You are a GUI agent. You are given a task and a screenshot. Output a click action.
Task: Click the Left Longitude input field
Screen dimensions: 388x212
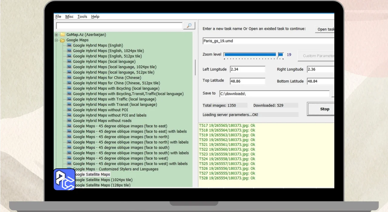click(x=247, y=69)
